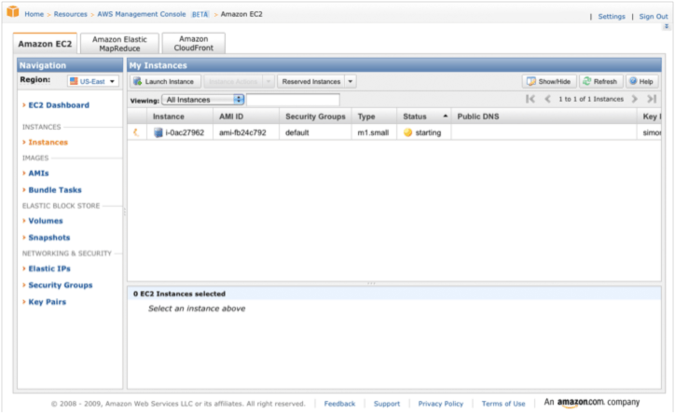Open the Privacy Policy footer link
This screenshot has width=675, height=414.
click(440, 404)
